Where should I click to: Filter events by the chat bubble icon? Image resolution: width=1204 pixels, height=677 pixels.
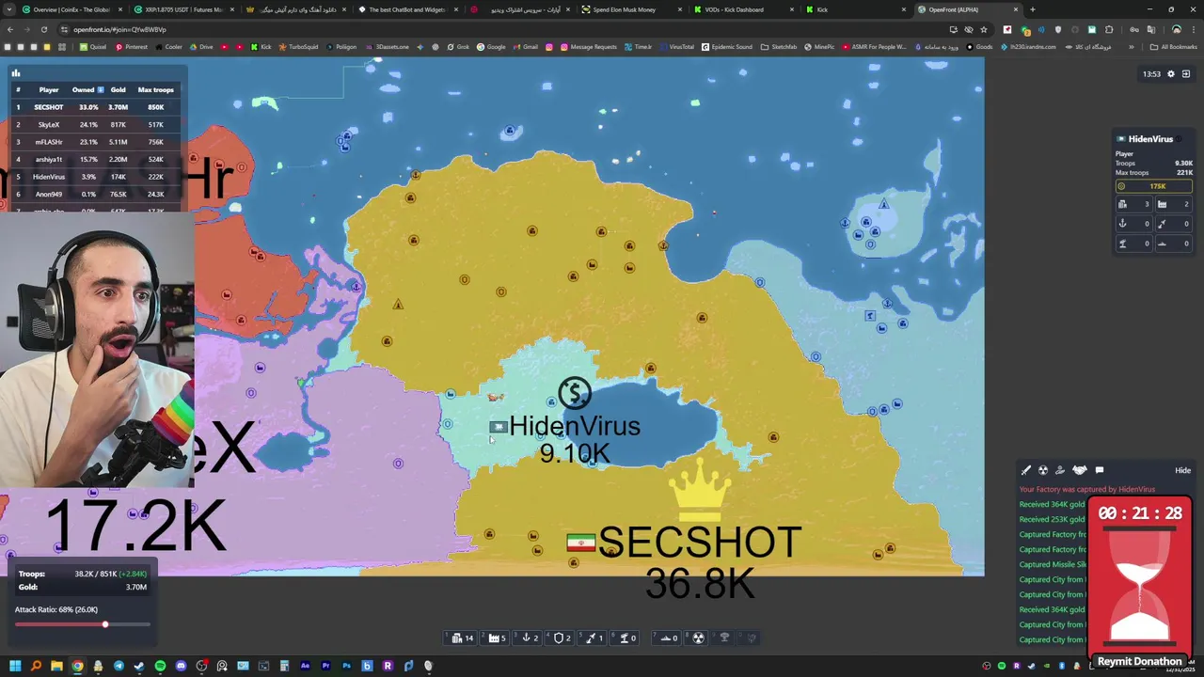click(x=1099, y=470)
